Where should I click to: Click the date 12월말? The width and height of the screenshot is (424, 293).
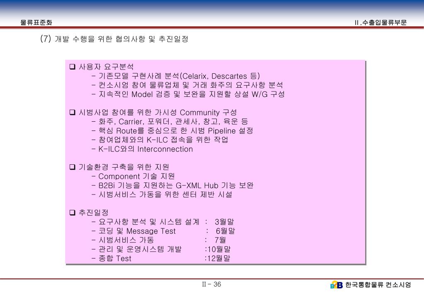(x=219, y=258)
